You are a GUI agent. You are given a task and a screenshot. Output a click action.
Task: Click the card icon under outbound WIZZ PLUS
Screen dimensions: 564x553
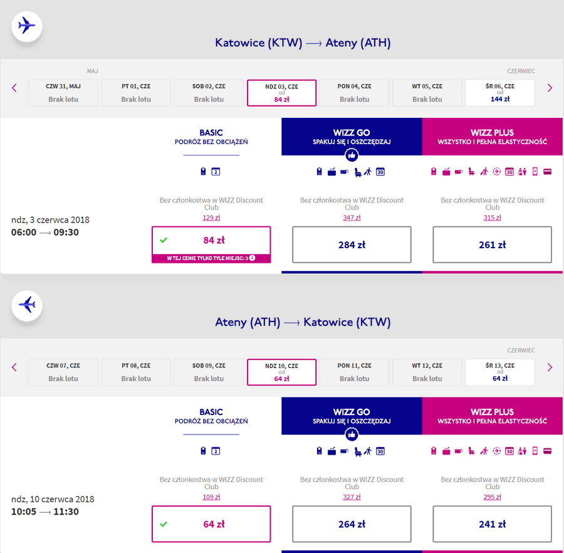[548, 172]
